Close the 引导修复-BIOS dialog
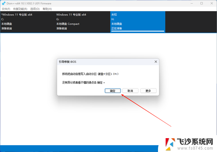217x152 pixels. (156, 62)
